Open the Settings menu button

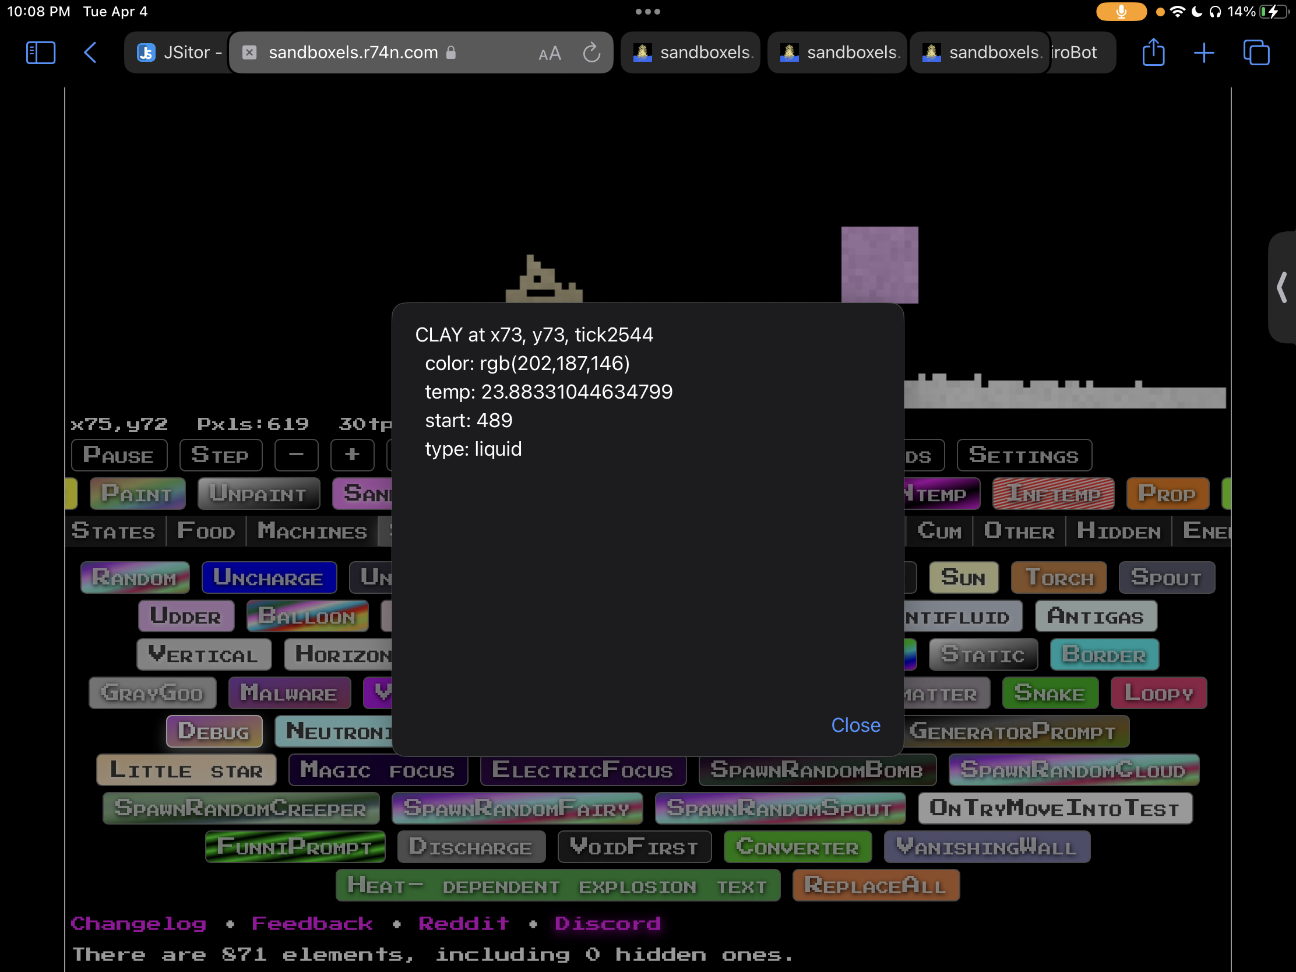pos(1023,455)
